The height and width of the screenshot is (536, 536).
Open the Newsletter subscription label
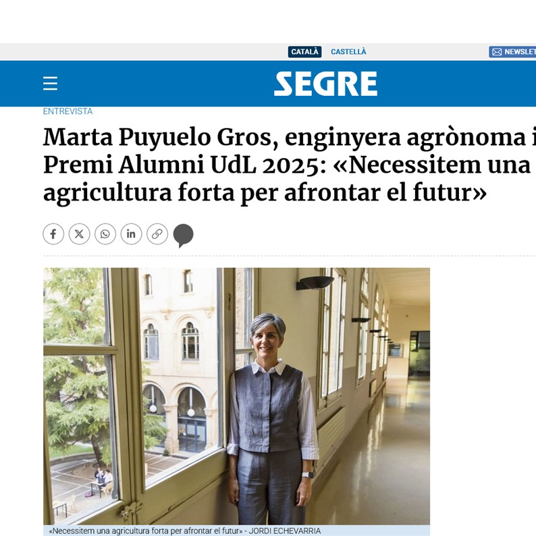pyautogui.click(x=520, y=52)
